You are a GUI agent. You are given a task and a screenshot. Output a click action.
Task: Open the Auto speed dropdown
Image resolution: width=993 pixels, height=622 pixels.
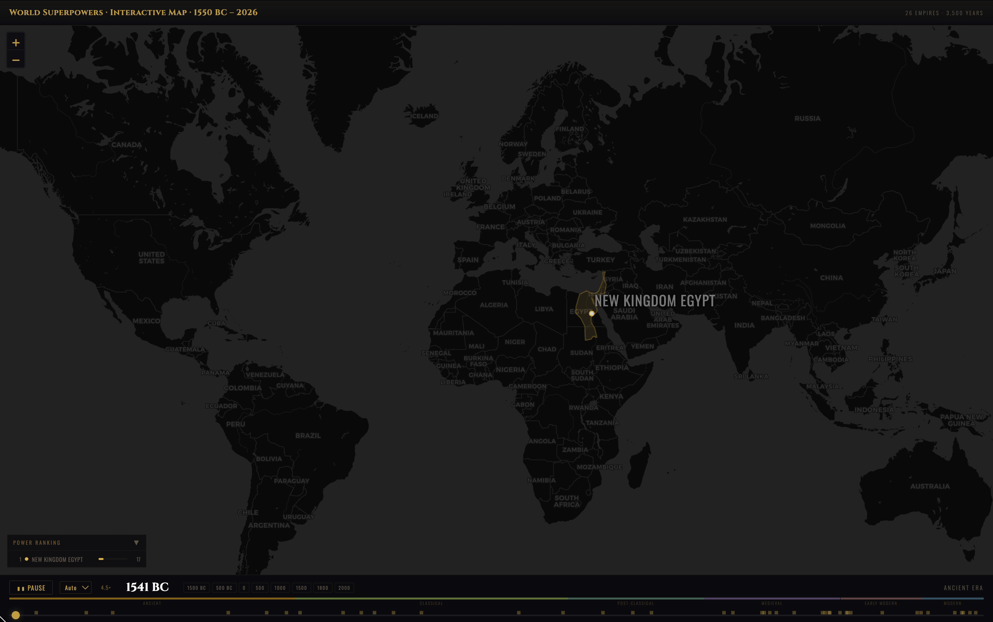point(76,588)
